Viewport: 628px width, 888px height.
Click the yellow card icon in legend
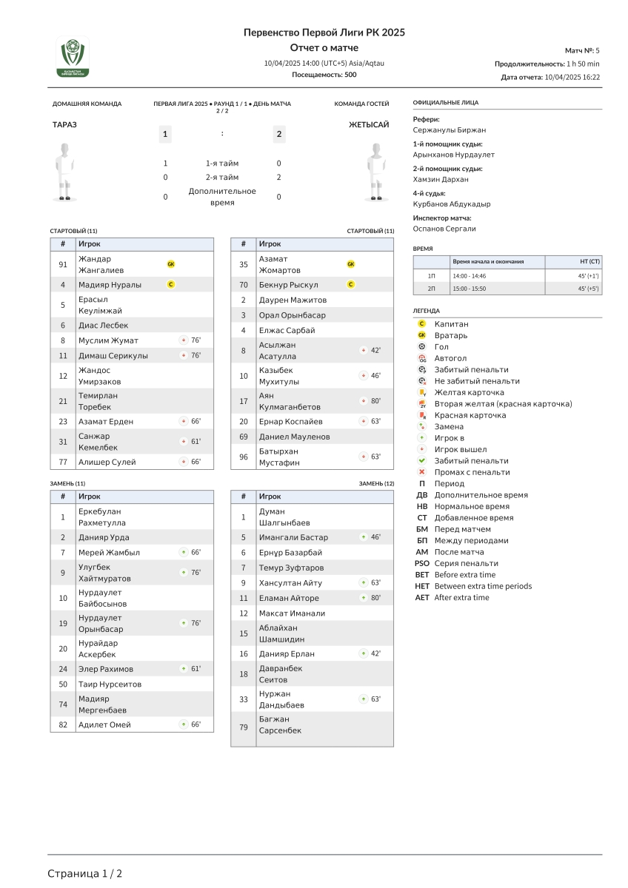[x=422, y=392]
